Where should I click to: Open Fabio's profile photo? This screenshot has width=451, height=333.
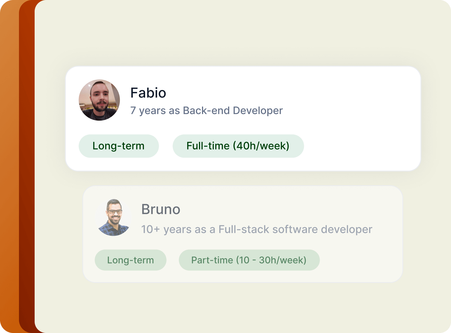(x=99, y=100)
